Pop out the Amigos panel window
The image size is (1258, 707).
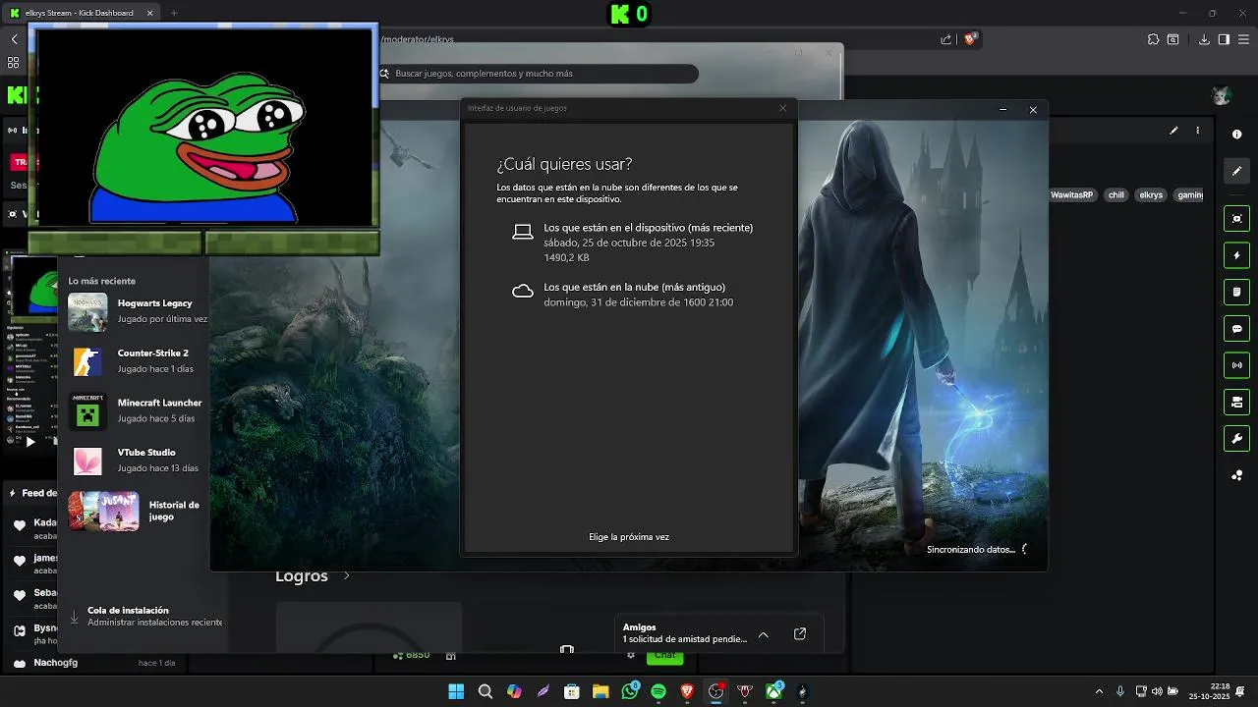click(800, 634)
